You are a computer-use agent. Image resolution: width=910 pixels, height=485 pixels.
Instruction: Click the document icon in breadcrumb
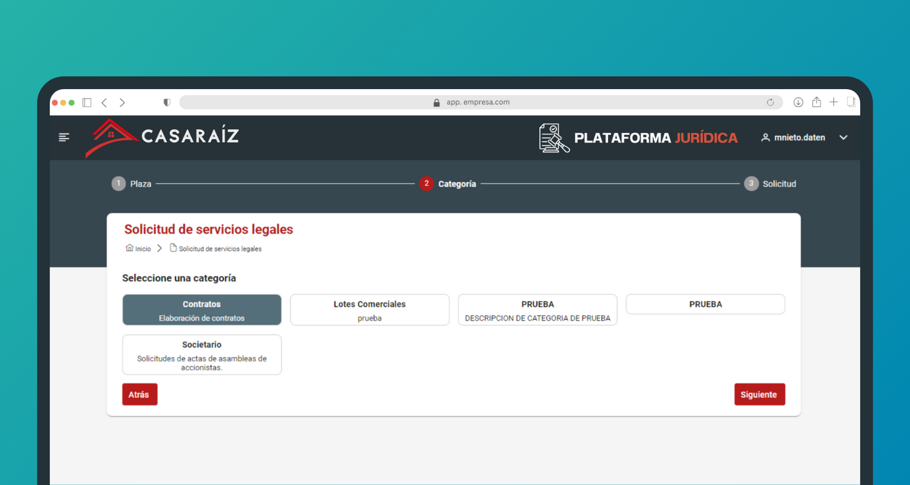tap(174, 248)
